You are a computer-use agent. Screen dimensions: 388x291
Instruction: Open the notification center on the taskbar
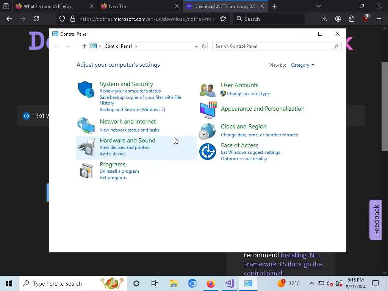click(x=375, y=283)
